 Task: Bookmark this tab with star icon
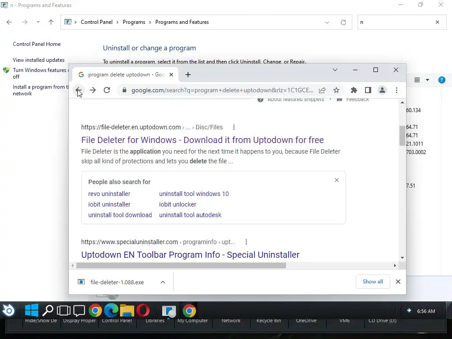[336, 90]
